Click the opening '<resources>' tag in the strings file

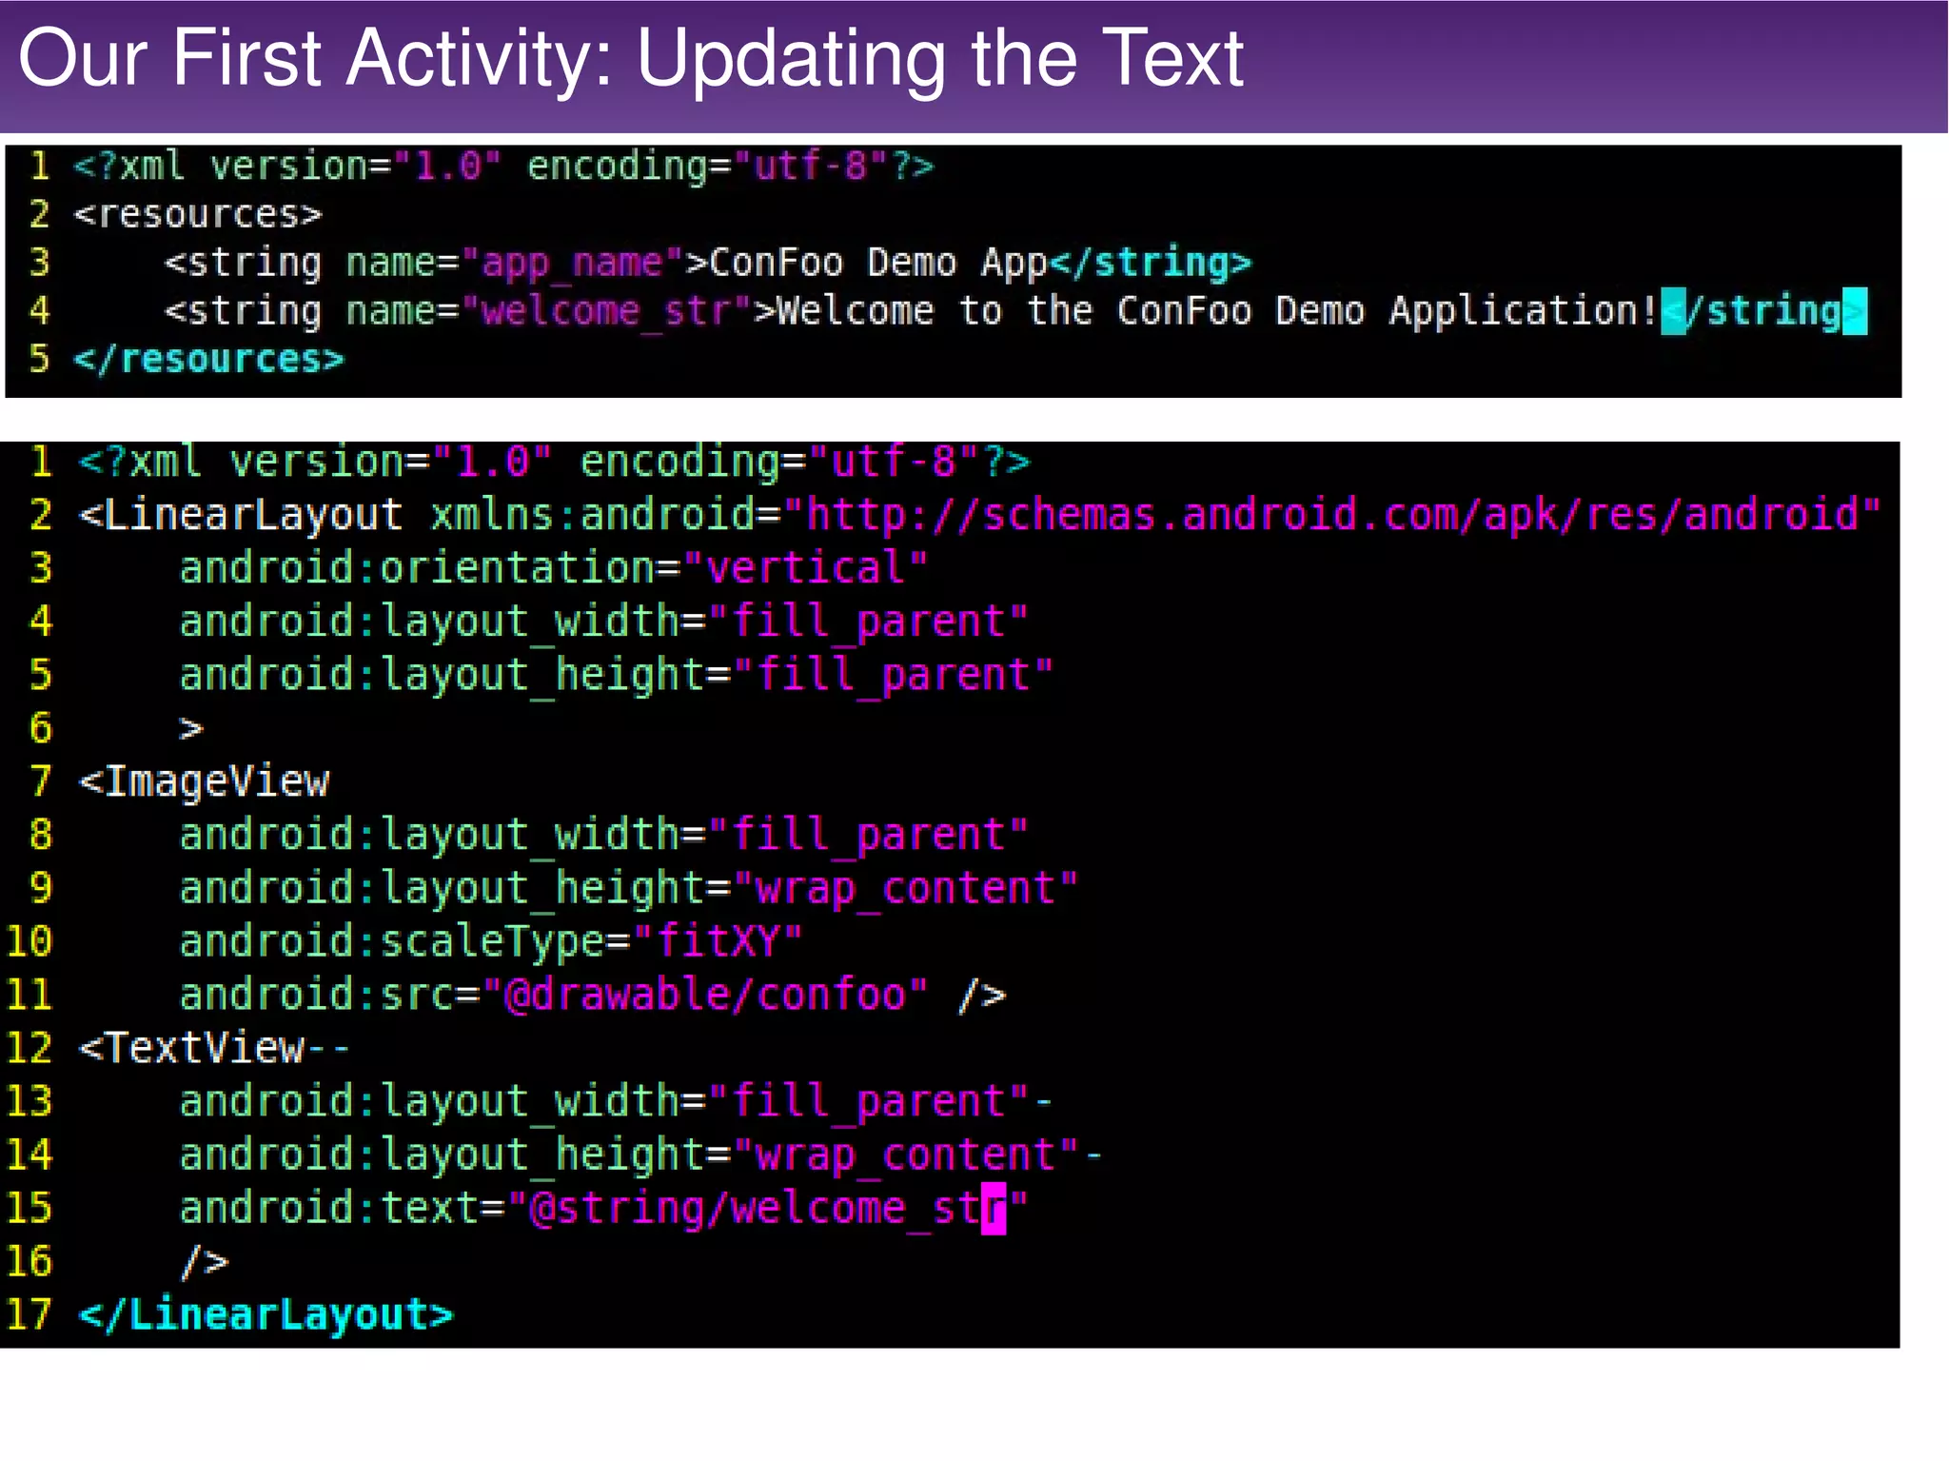click(x=198, y=214)
